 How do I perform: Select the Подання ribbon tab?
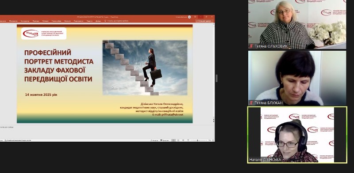tap(90, 21)
